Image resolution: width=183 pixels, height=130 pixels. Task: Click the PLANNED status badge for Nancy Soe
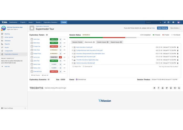54,68
